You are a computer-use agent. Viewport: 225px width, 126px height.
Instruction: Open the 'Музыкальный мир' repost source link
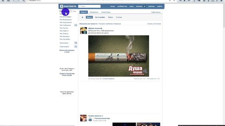point(102,118)
